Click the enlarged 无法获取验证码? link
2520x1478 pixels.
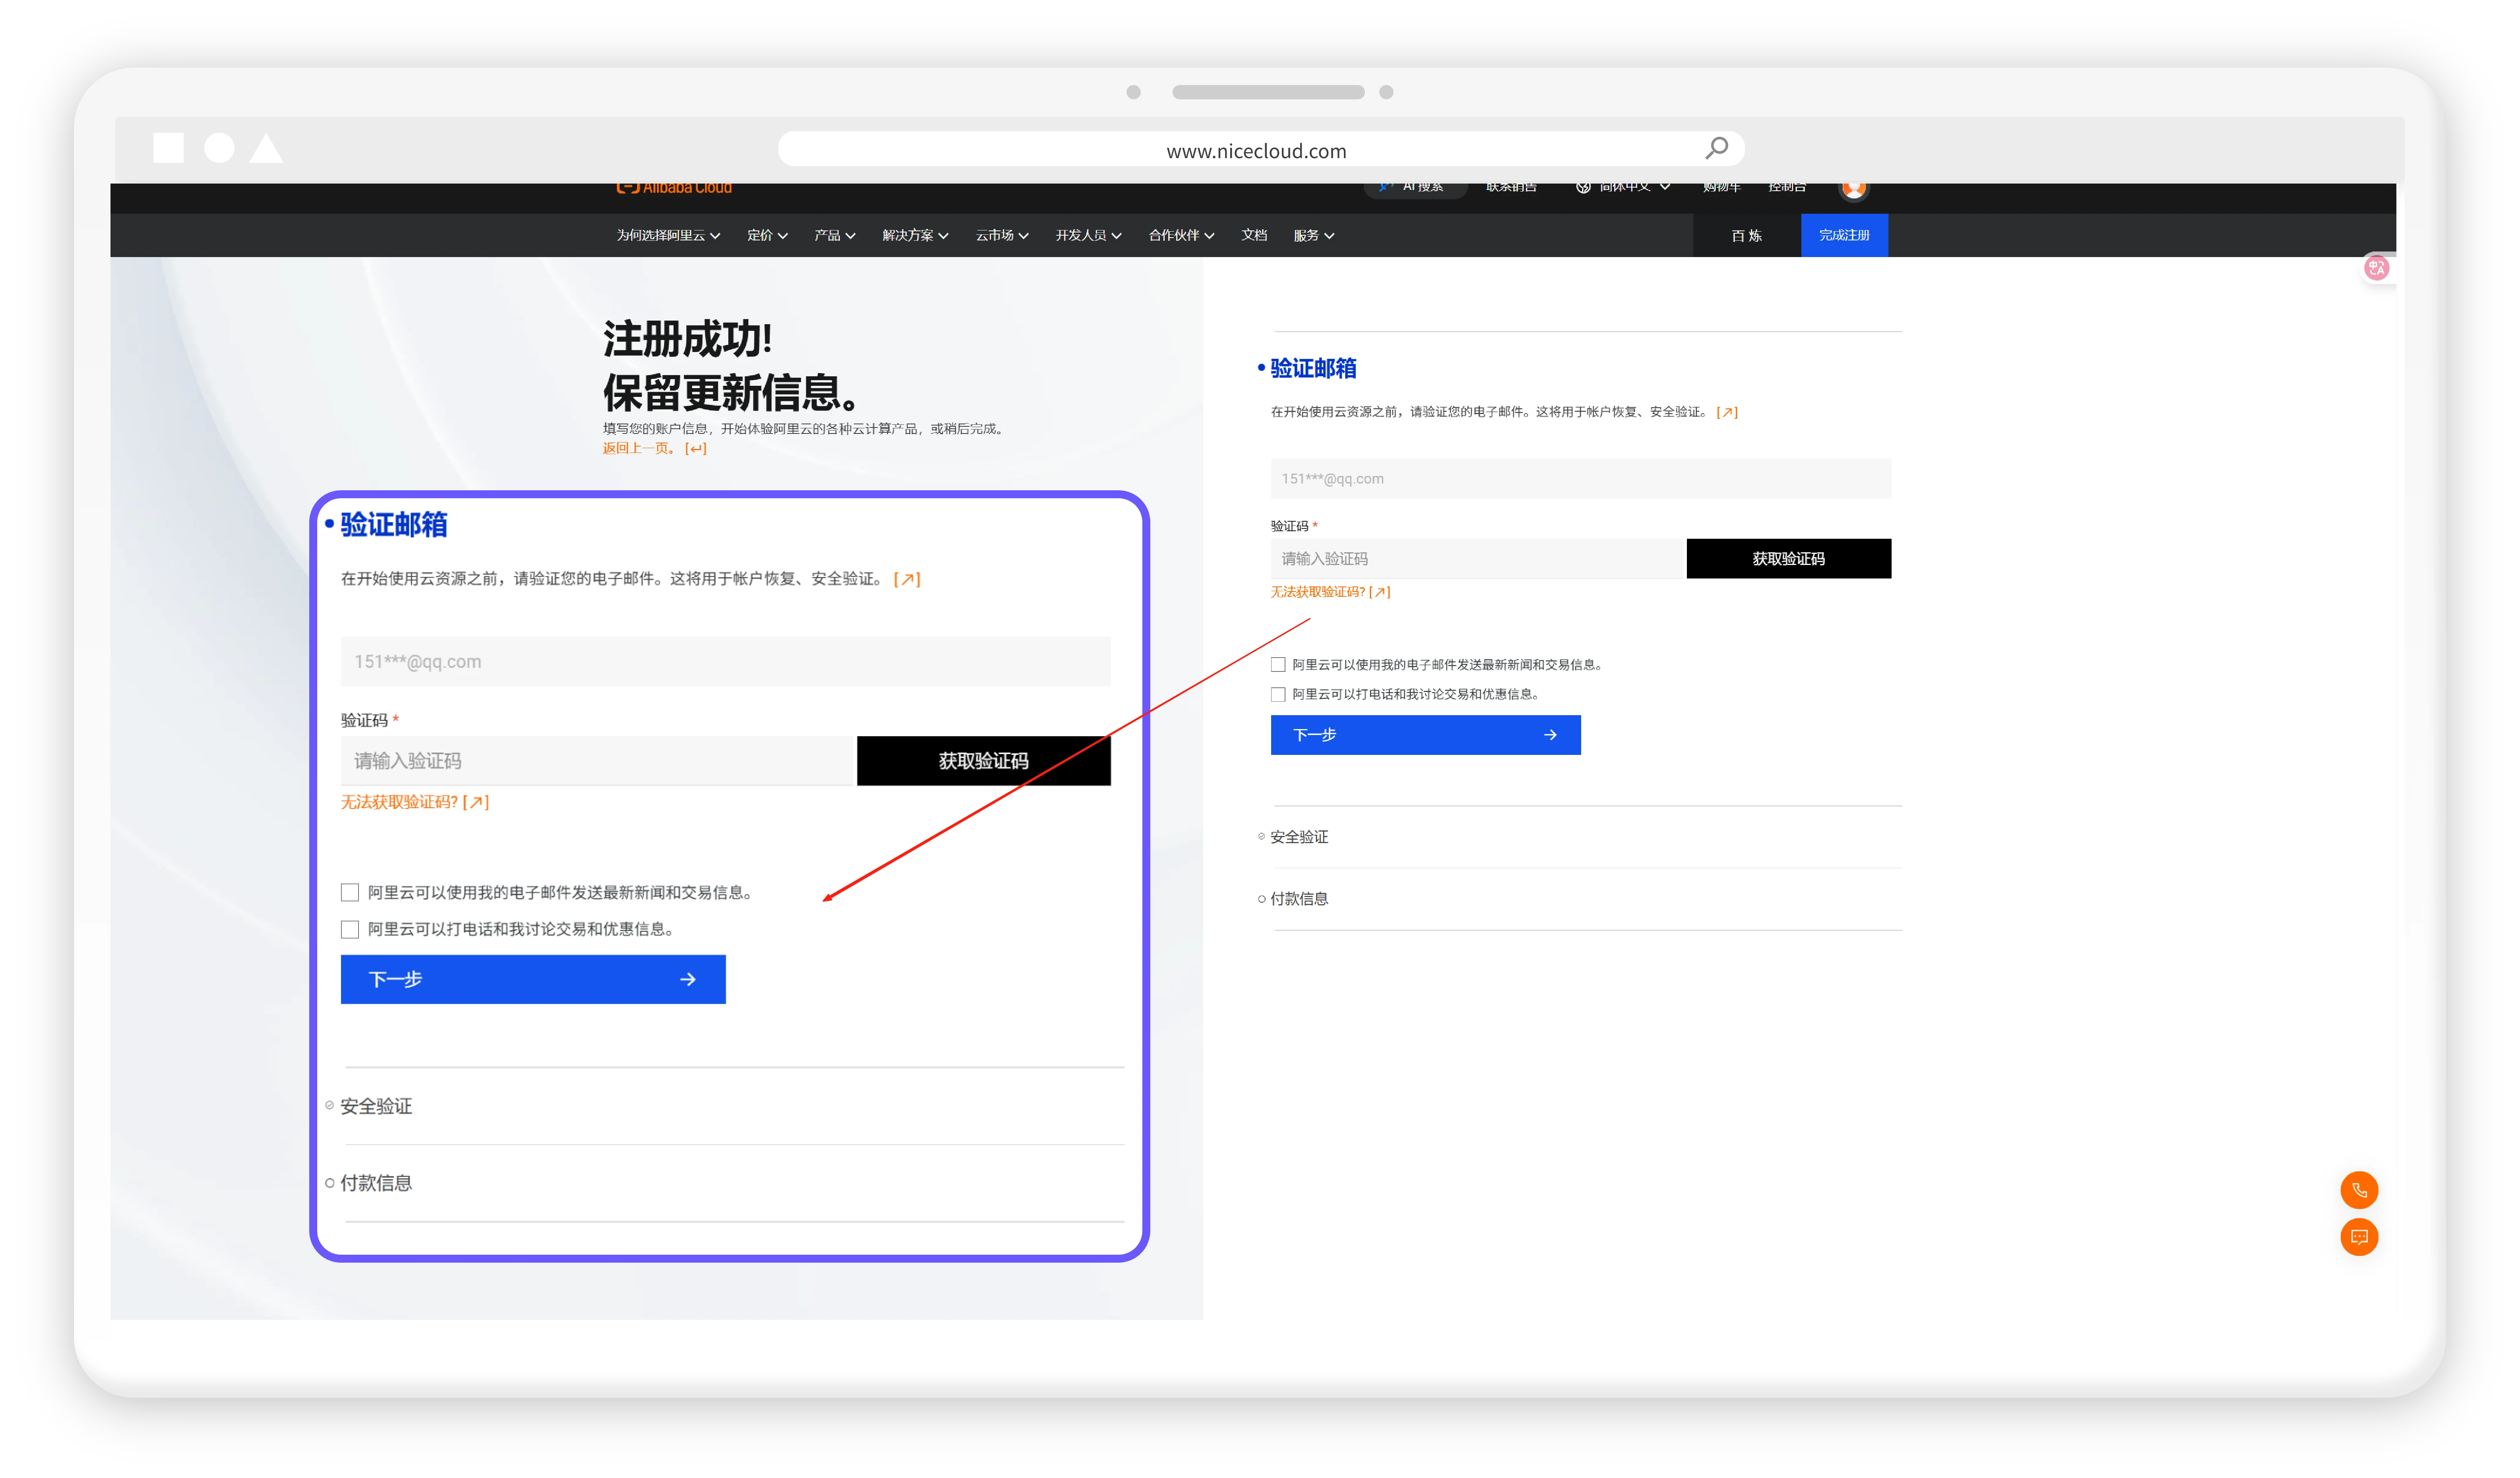[x=415, y=803]
